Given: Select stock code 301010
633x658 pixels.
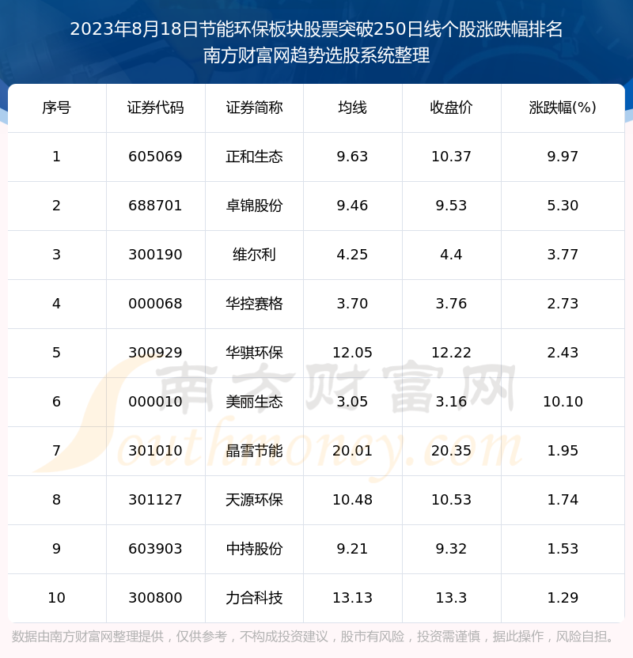Looking at the screenshot, I should click(x=155, y=451).
